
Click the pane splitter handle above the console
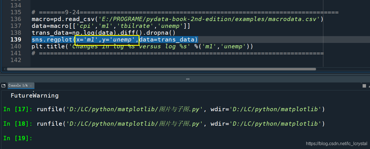[188, 79]
